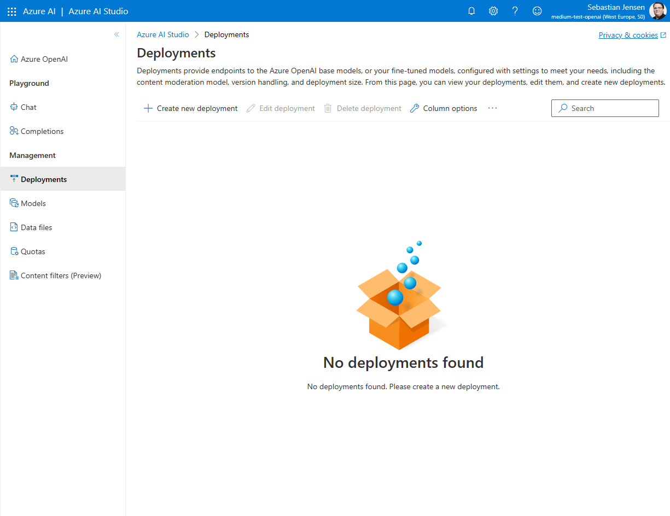
Task: Open the more options ellipsis menu
Action: (x=492, y=108)
